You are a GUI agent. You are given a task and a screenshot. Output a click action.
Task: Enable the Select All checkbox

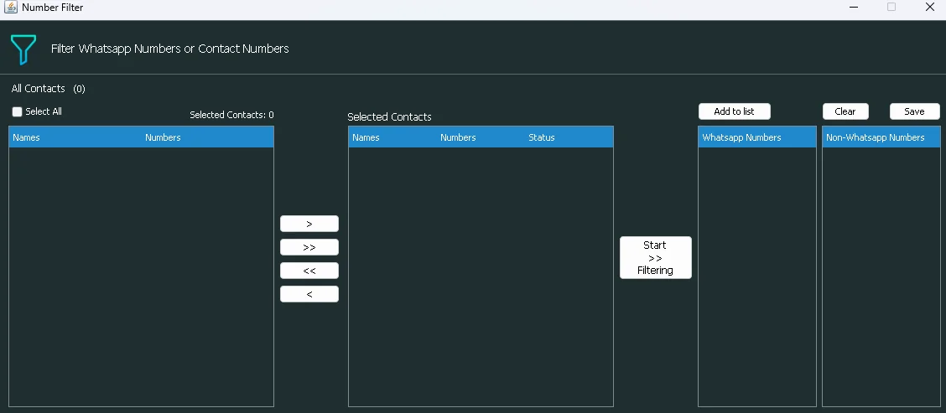click(17, 111)
